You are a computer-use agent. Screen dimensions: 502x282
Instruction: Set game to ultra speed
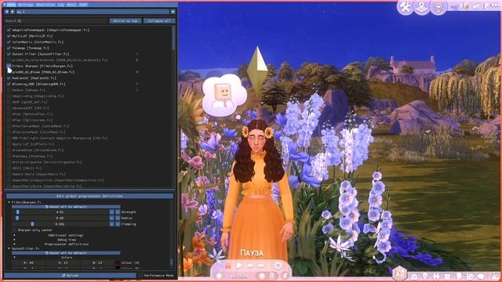tap(261, 266)
